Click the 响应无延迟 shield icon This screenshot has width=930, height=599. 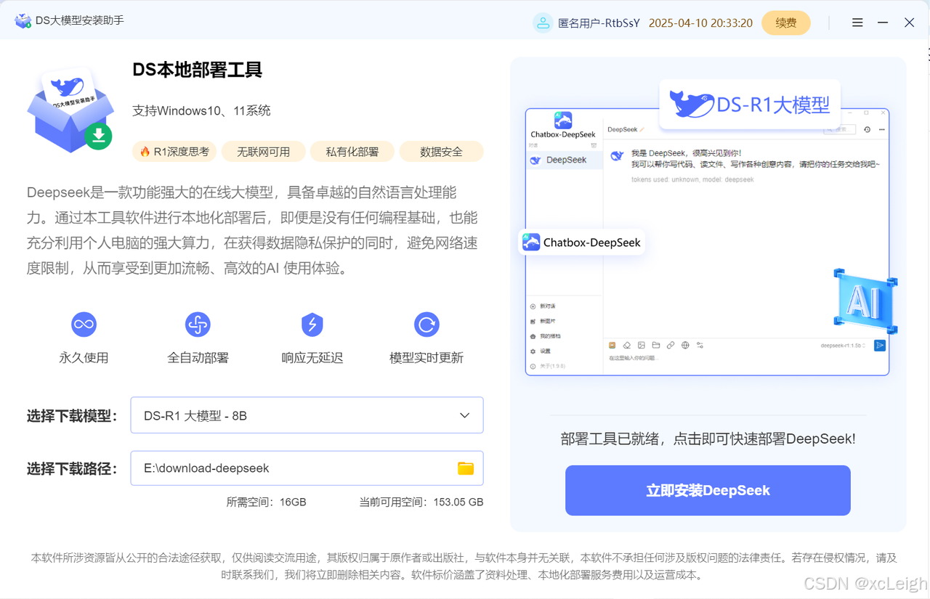click(312, 325)
